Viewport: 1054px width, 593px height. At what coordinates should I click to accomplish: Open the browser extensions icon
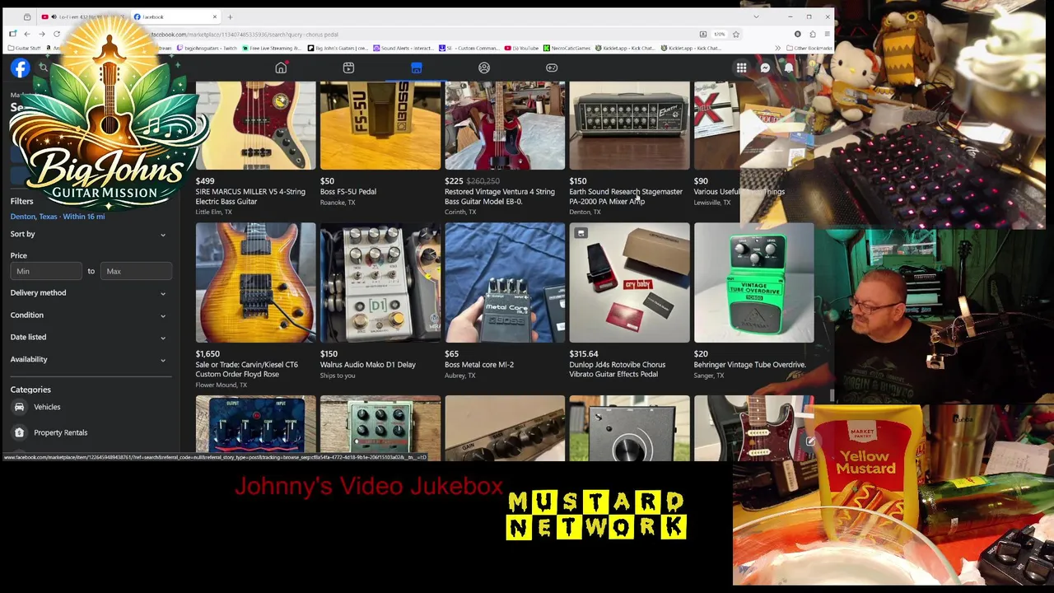point(813,34)
